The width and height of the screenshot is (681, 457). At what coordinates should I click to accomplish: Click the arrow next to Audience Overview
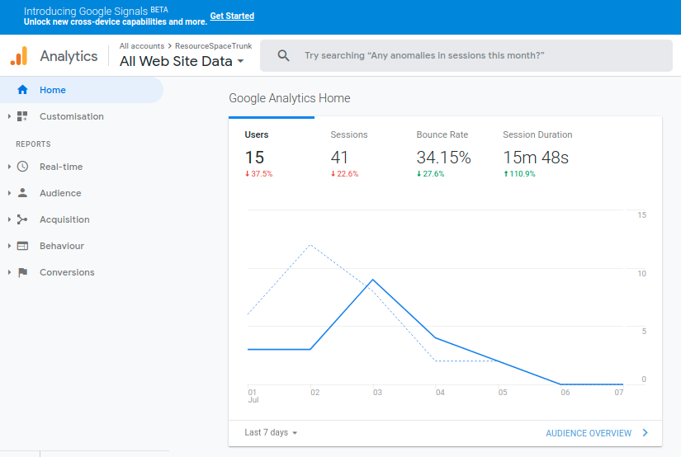645,433
